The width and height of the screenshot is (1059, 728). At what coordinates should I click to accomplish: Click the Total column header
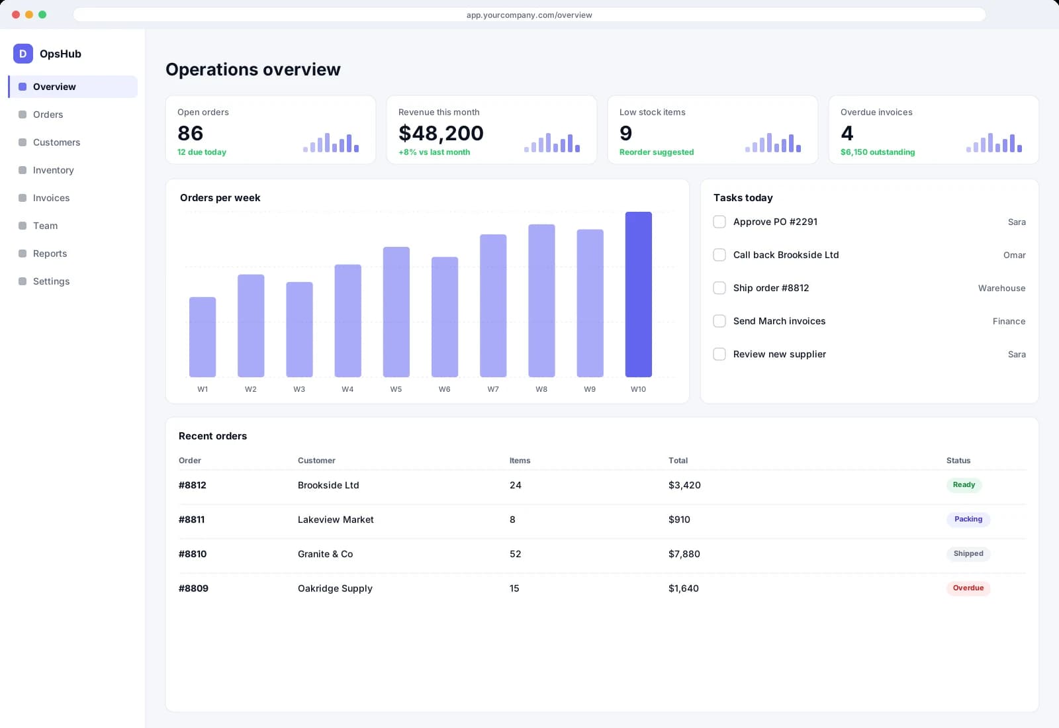(x=678, y=461)
